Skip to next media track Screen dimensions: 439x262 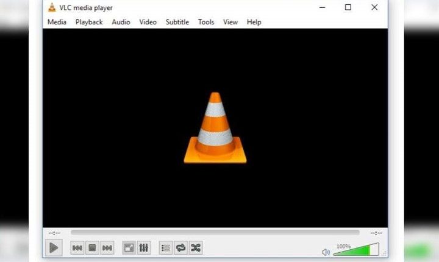click(x=107, y=248)
